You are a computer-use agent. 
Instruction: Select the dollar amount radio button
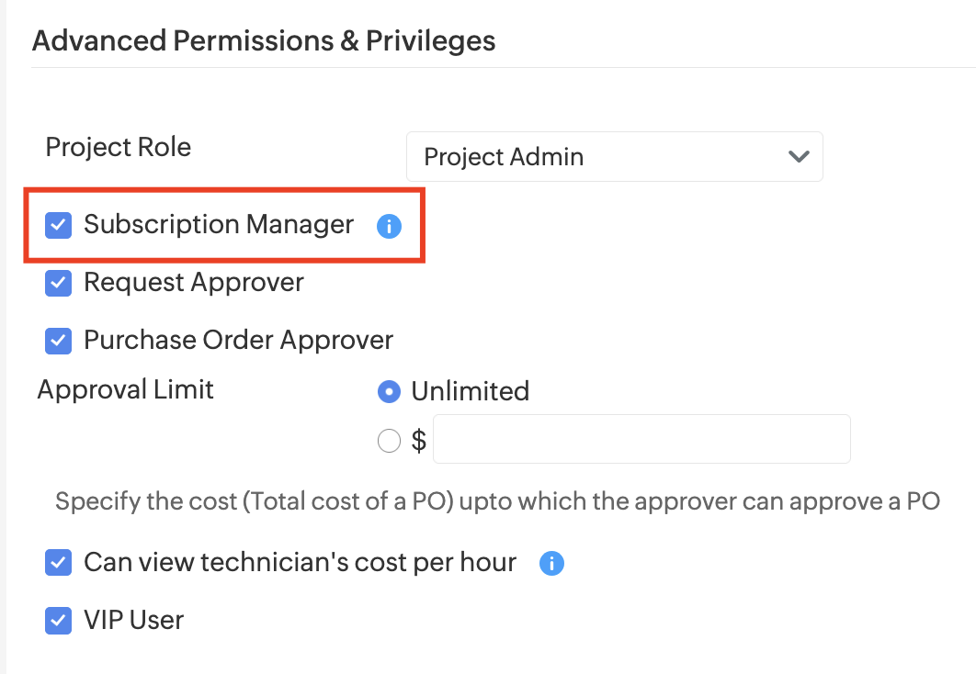click(x=390, y=442)
